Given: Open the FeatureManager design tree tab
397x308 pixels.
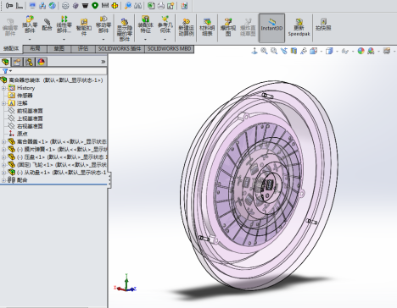Looking at the screenshot, I should pyautogui.click(x=5, y=62).
